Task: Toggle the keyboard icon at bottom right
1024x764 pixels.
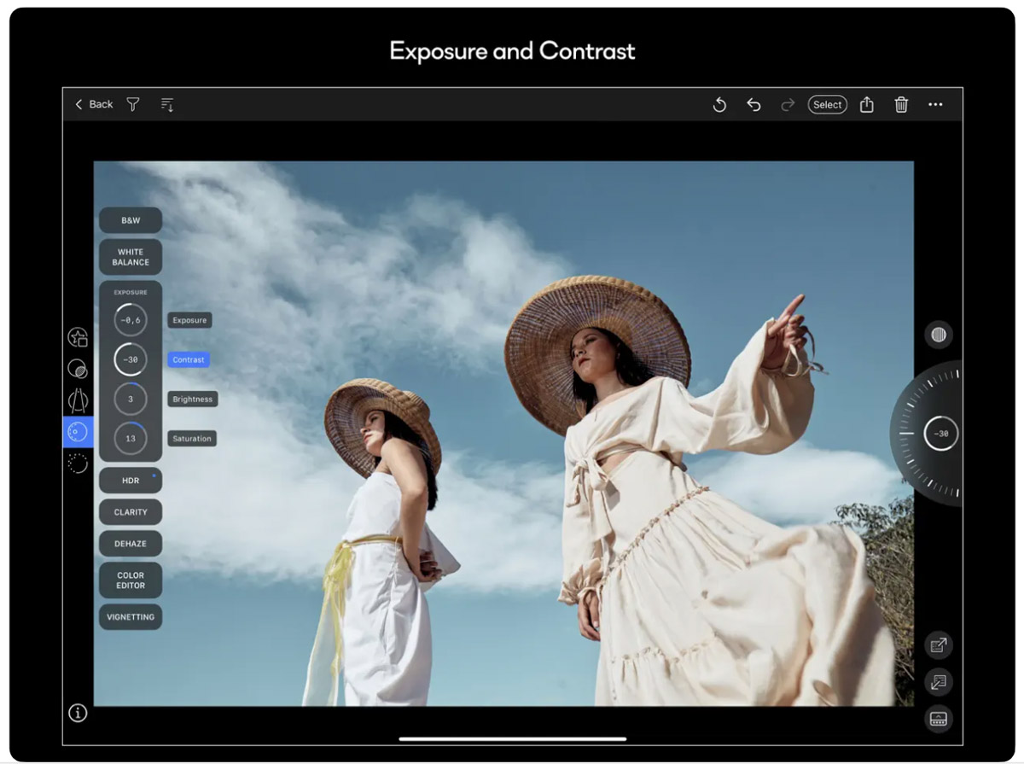Action: 939,719
